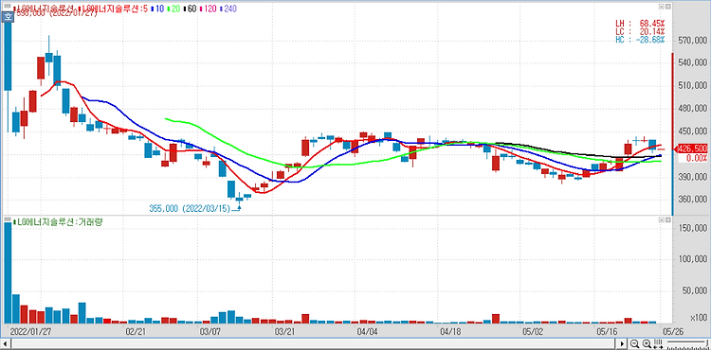Click the 02/21 date axis label
Screen dimensions: 711x350
coord(137,330)
